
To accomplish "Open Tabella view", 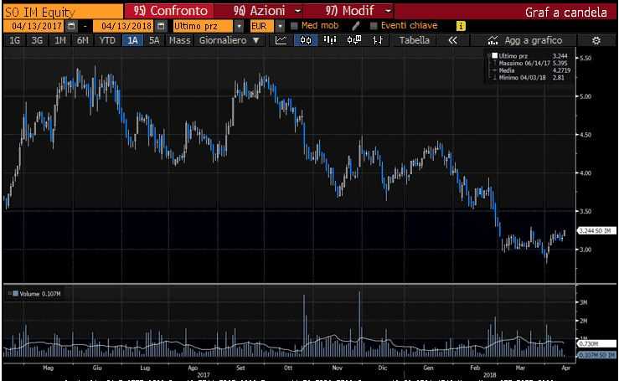I will pyautogui.click(x=414, y=40).
